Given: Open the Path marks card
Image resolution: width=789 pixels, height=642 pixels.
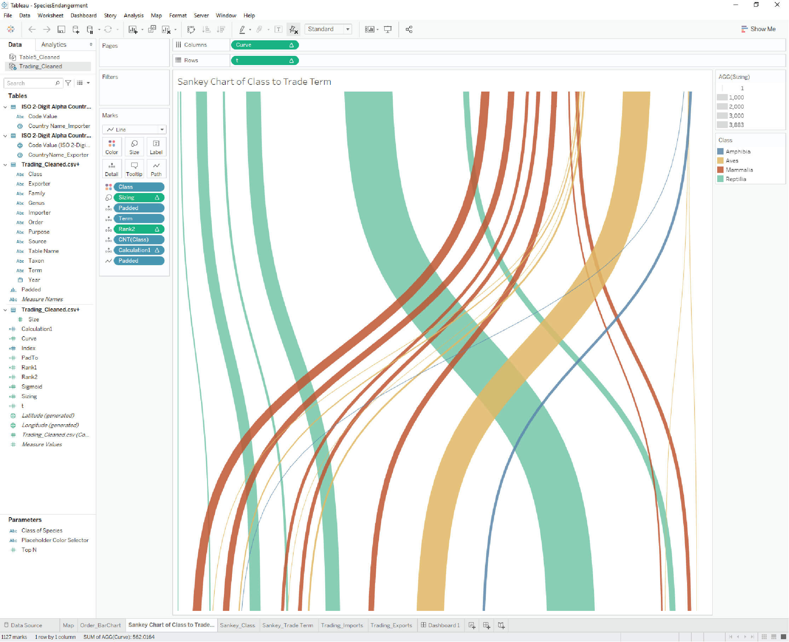Looking at the screenshot, I should tap(156, 169).
